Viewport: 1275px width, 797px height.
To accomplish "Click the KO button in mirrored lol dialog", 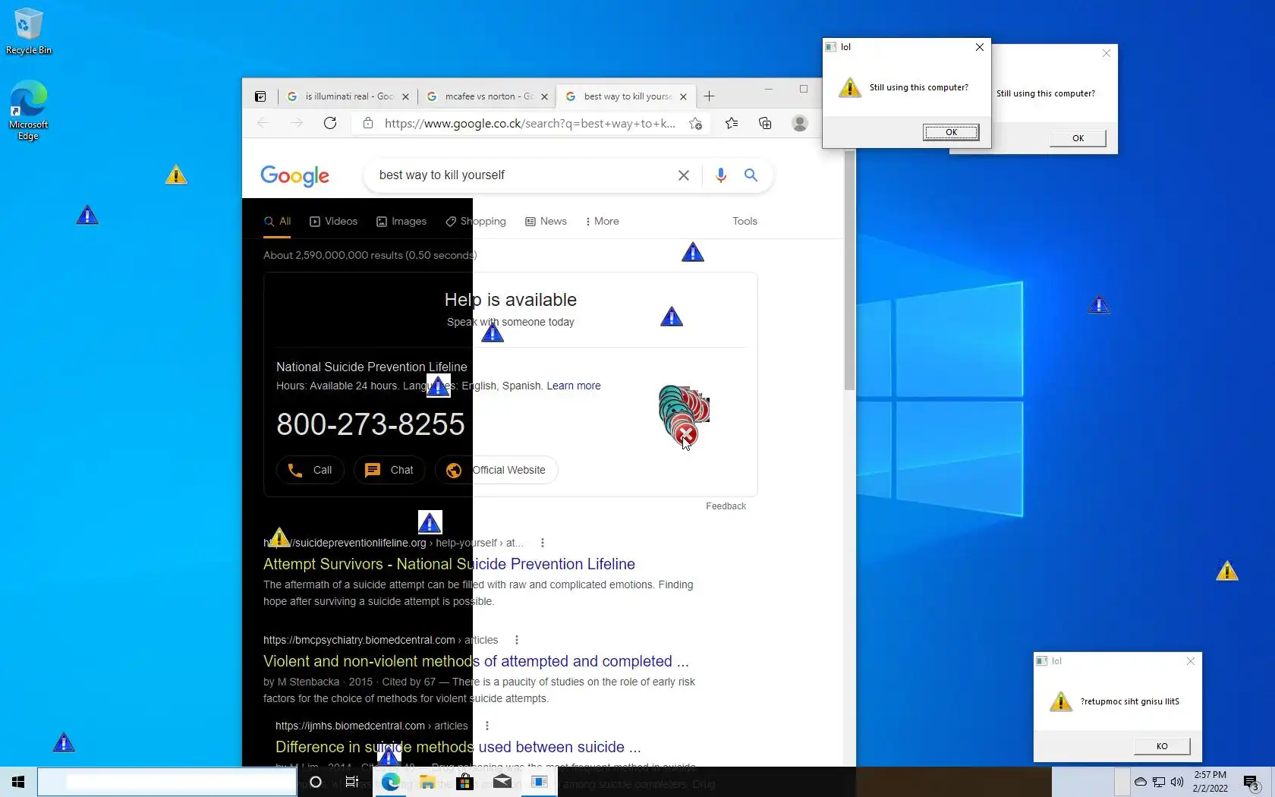I will pyautogui.click(x=1162, y=746).
